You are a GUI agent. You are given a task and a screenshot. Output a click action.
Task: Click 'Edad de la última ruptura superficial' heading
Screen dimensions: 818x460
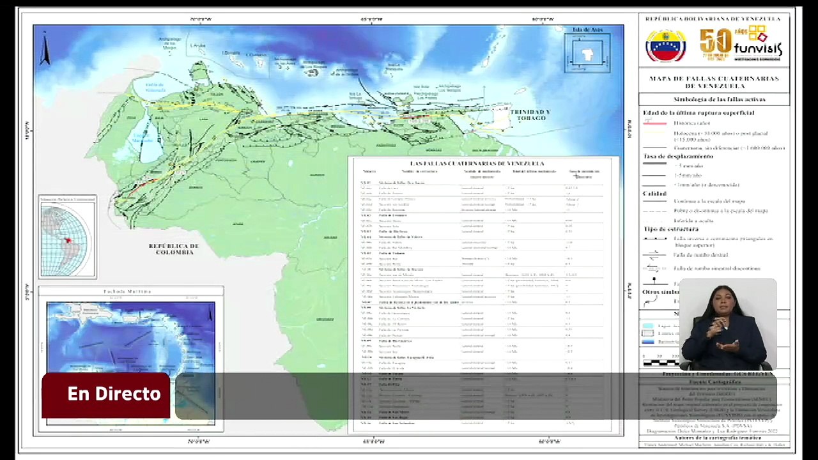coord(698,113)
